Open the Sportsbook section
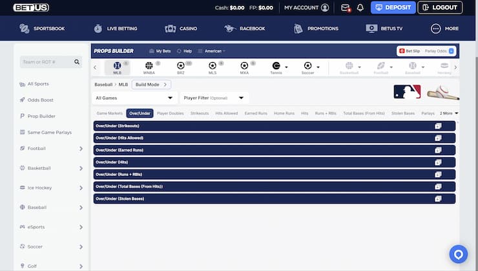 pos(42,28)
